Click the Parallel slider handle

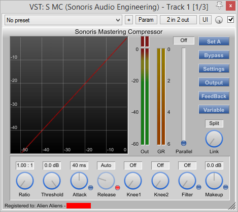tap(184, 143)
